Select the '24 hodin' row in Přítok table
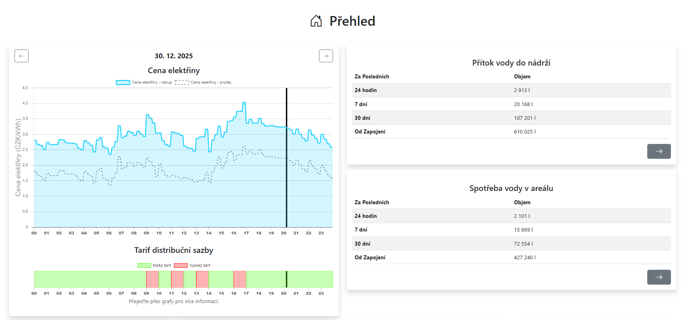This screenshot has width=685, height=320. [511, 90]
